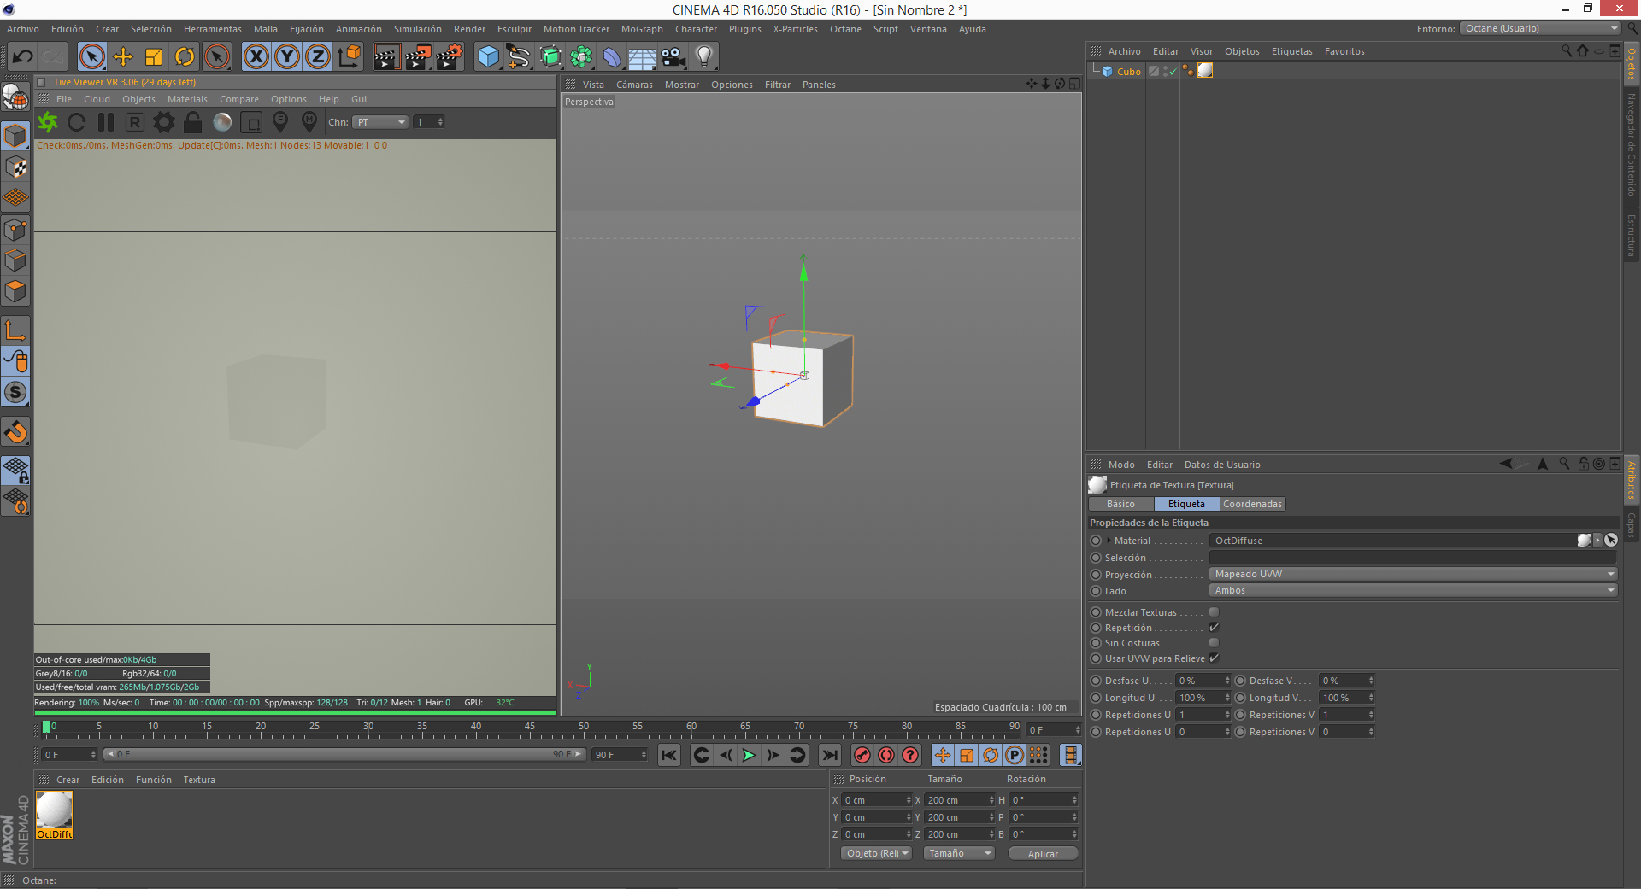Open the Tamaño dropdown in coordinates
This screenshot has height=889, width=1641.
pos(959,853)
